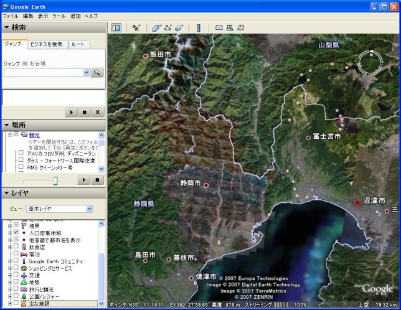Toggle the 他言語で都市名を表示 checkbox
Viewport: 401px width, 310px height.
(16, 239)
